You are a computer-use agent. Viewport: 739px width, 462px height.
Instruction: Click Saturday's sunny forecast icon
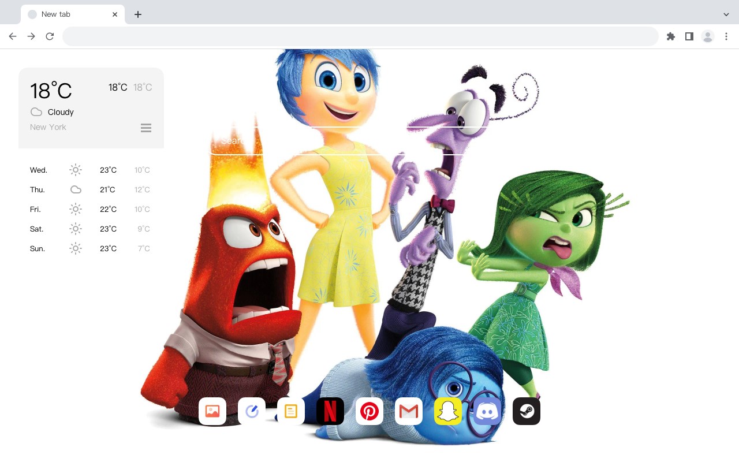pyautogui.click(x=76, y=229)
